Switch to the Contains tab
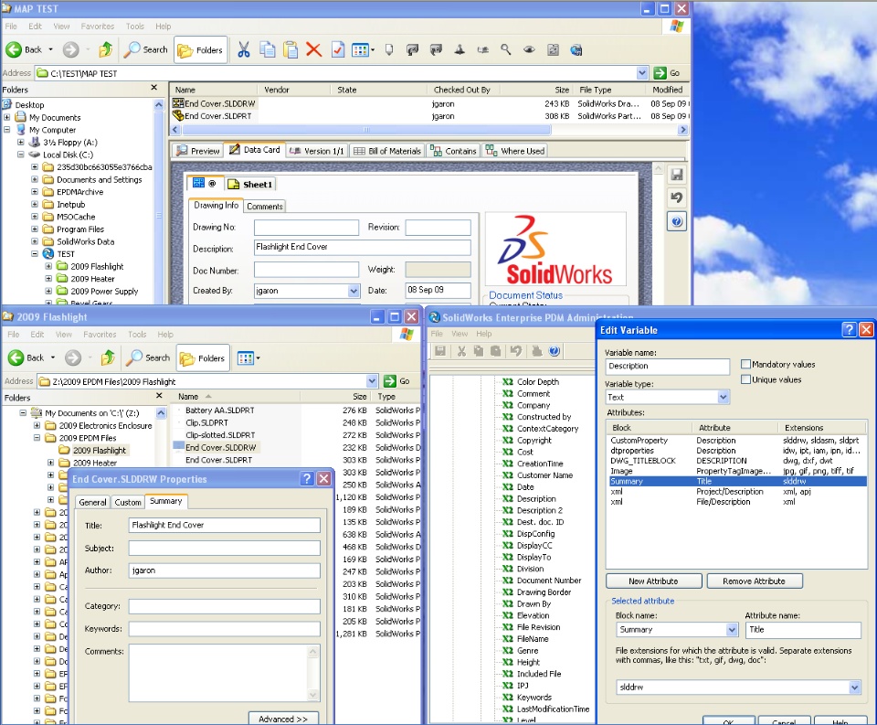The image size is (877, 725). (x=453, y=151)
